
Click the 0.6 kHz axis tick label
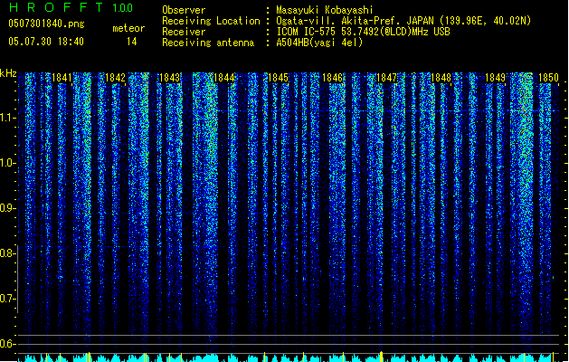point(7,344)
